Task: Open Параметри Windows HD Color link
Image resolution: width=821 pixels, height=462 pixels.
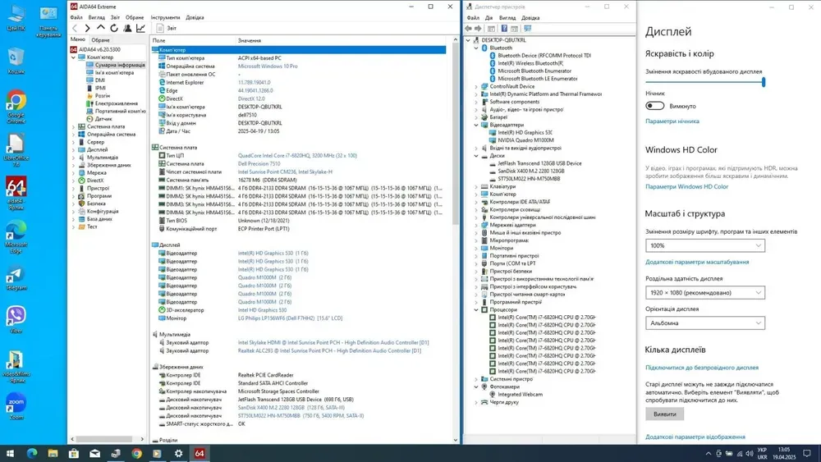Action: pyautogui.click(x=686, y=187)
